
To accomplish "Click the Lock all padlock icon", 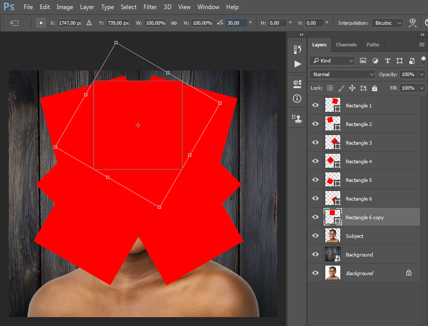I will (x=375, y=88).
